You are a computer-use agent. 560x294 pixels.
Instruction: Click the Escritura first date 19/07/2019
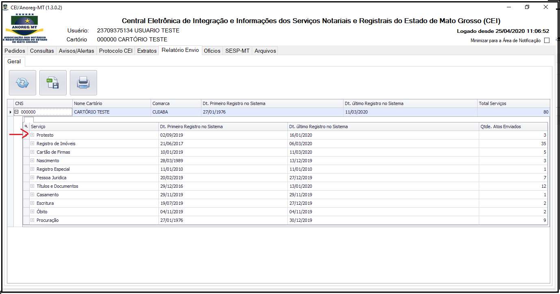coord(171,203)
